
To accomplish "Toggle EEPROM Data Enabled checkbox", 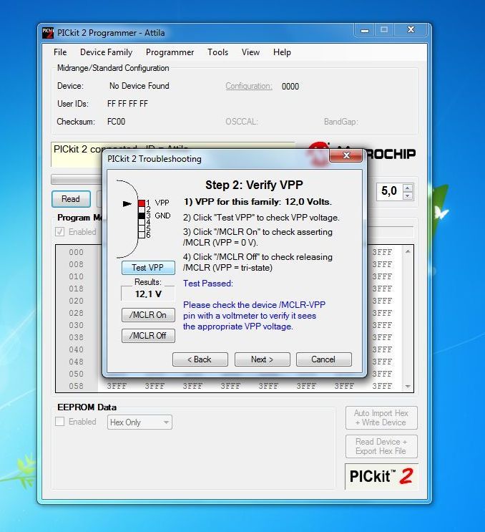I will coord(59,422).
